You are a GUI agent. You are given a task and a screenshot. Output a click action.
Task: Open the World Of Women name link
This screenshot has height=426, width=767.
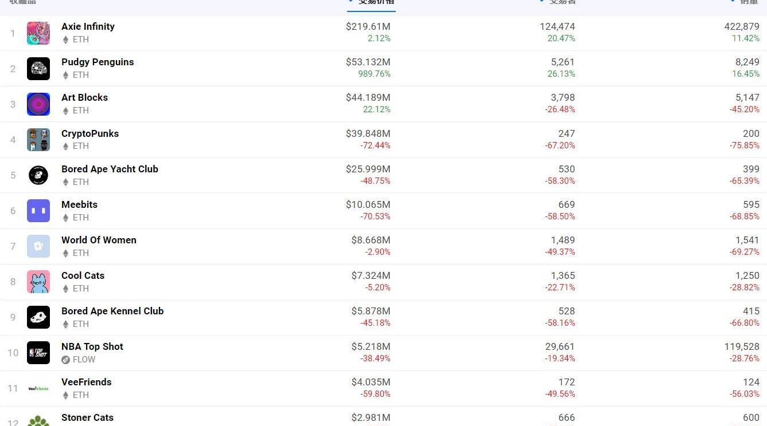pyautogui.click(x=99, y=240)
